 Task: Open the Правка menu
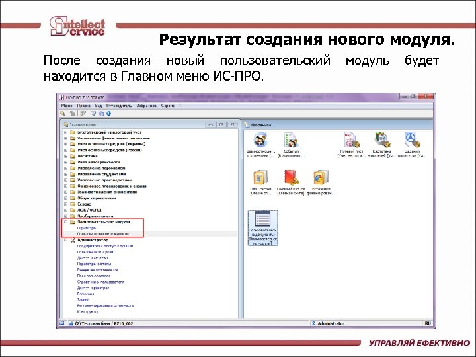83,106
